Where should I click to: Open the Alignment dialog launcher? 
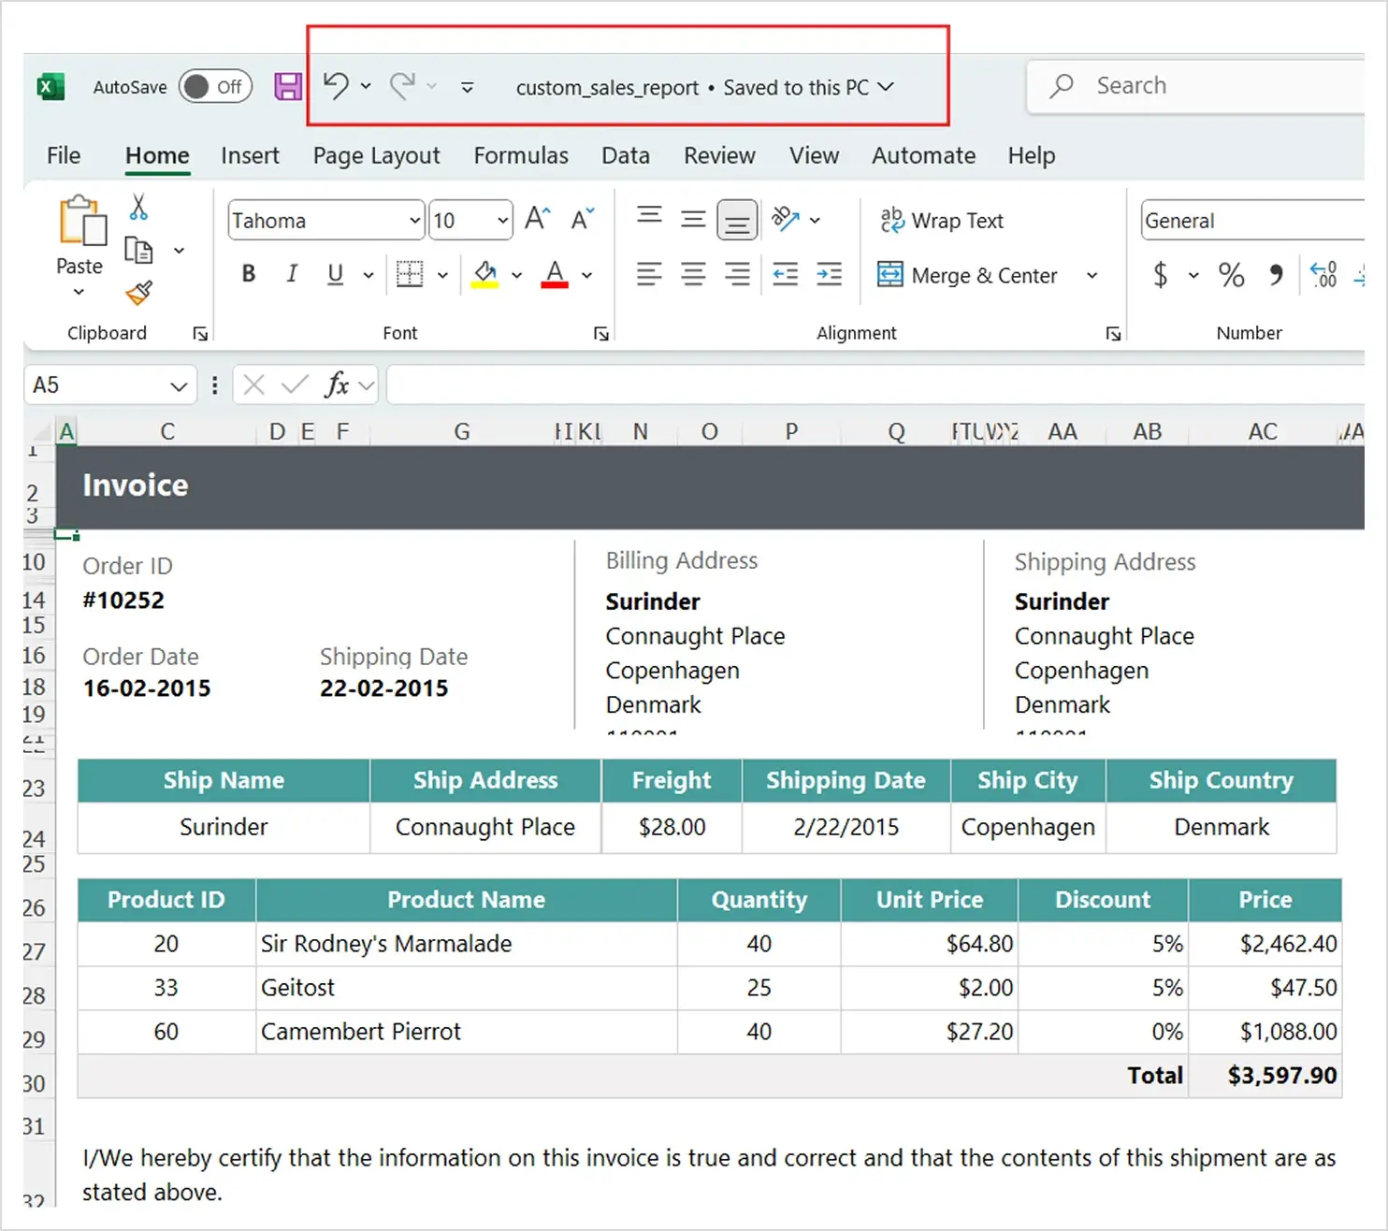[x=1113, y=334]
